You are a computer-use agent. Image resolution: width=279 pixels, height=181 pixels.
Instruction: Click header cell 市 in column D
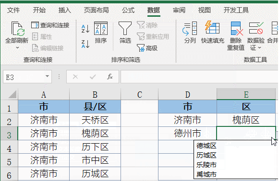click(x=187, y=107)
